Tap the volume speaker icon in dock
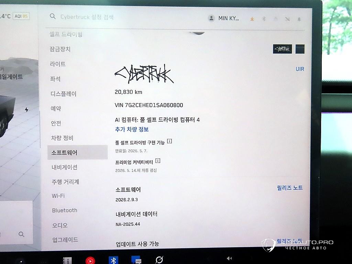This screenshot has height=264, width=352. coord(229,258)
